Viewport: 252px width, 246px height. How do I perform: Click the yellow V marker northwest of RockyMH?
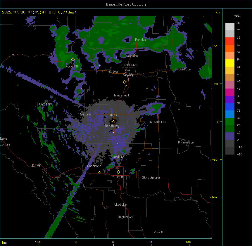tap(51, 54)
